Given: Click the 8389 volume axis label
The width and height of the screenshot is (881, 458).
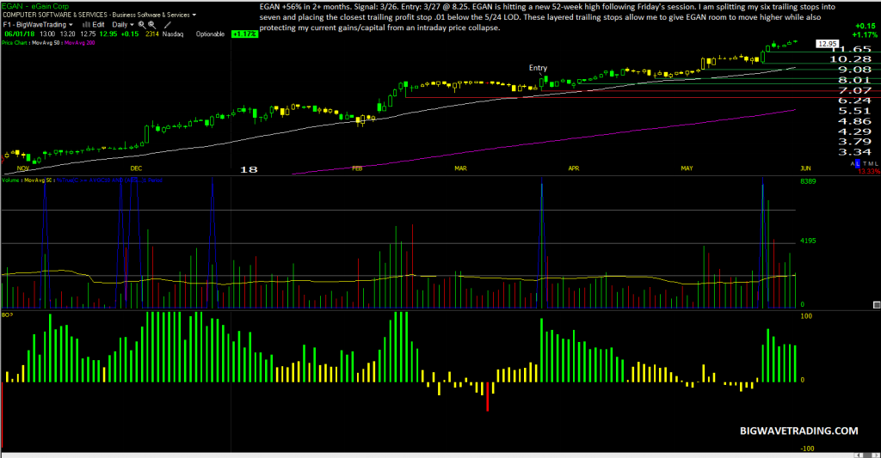Looking at the screenshot, I should (808, 181).
